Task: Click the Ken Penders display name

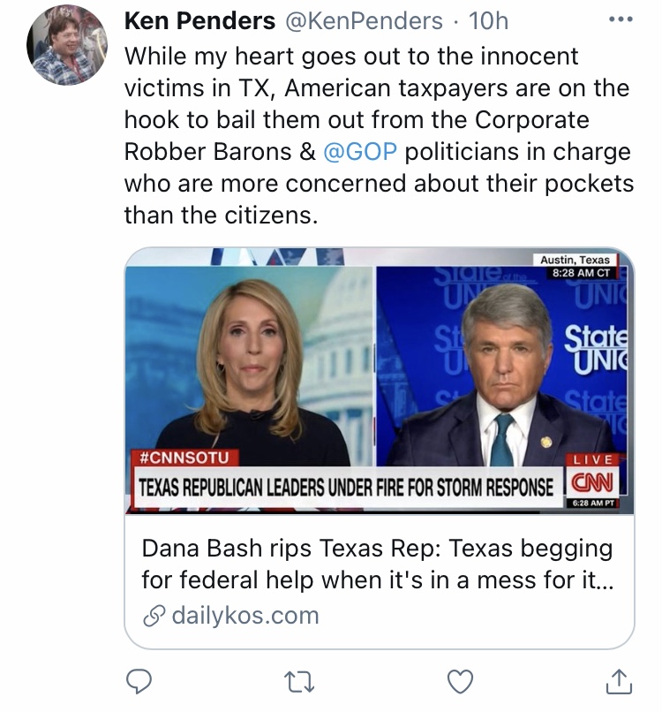Action: [x=199, y=20]
